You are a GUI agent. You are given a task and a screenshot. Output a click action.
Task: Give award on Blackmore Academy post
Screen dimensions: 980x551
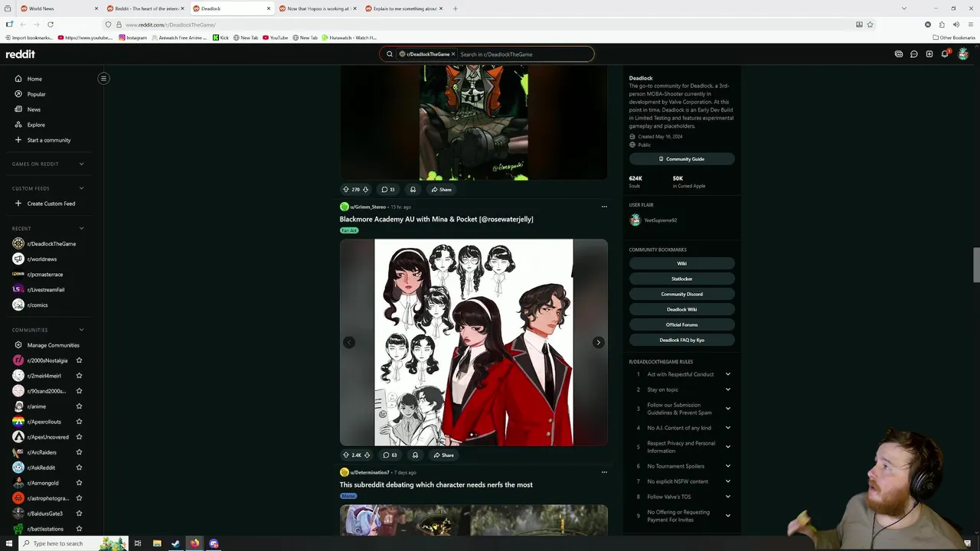415,455
